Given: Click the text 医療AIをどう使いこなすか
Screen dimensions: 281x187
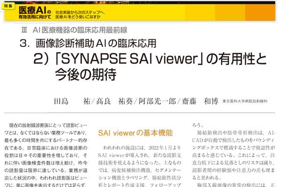Looking at the screenshot, I should pos(78,17).
